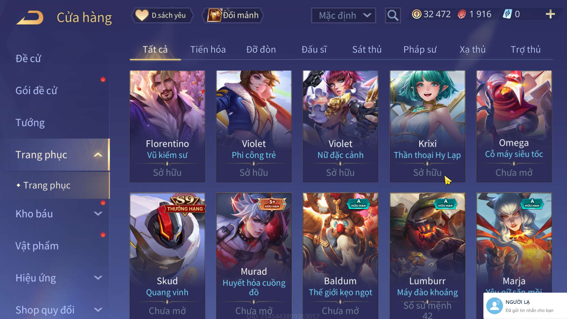Viewport: 567px width, 319px height.
Task: Open Gói đề cử in sidebar
Action: (36, 90)
